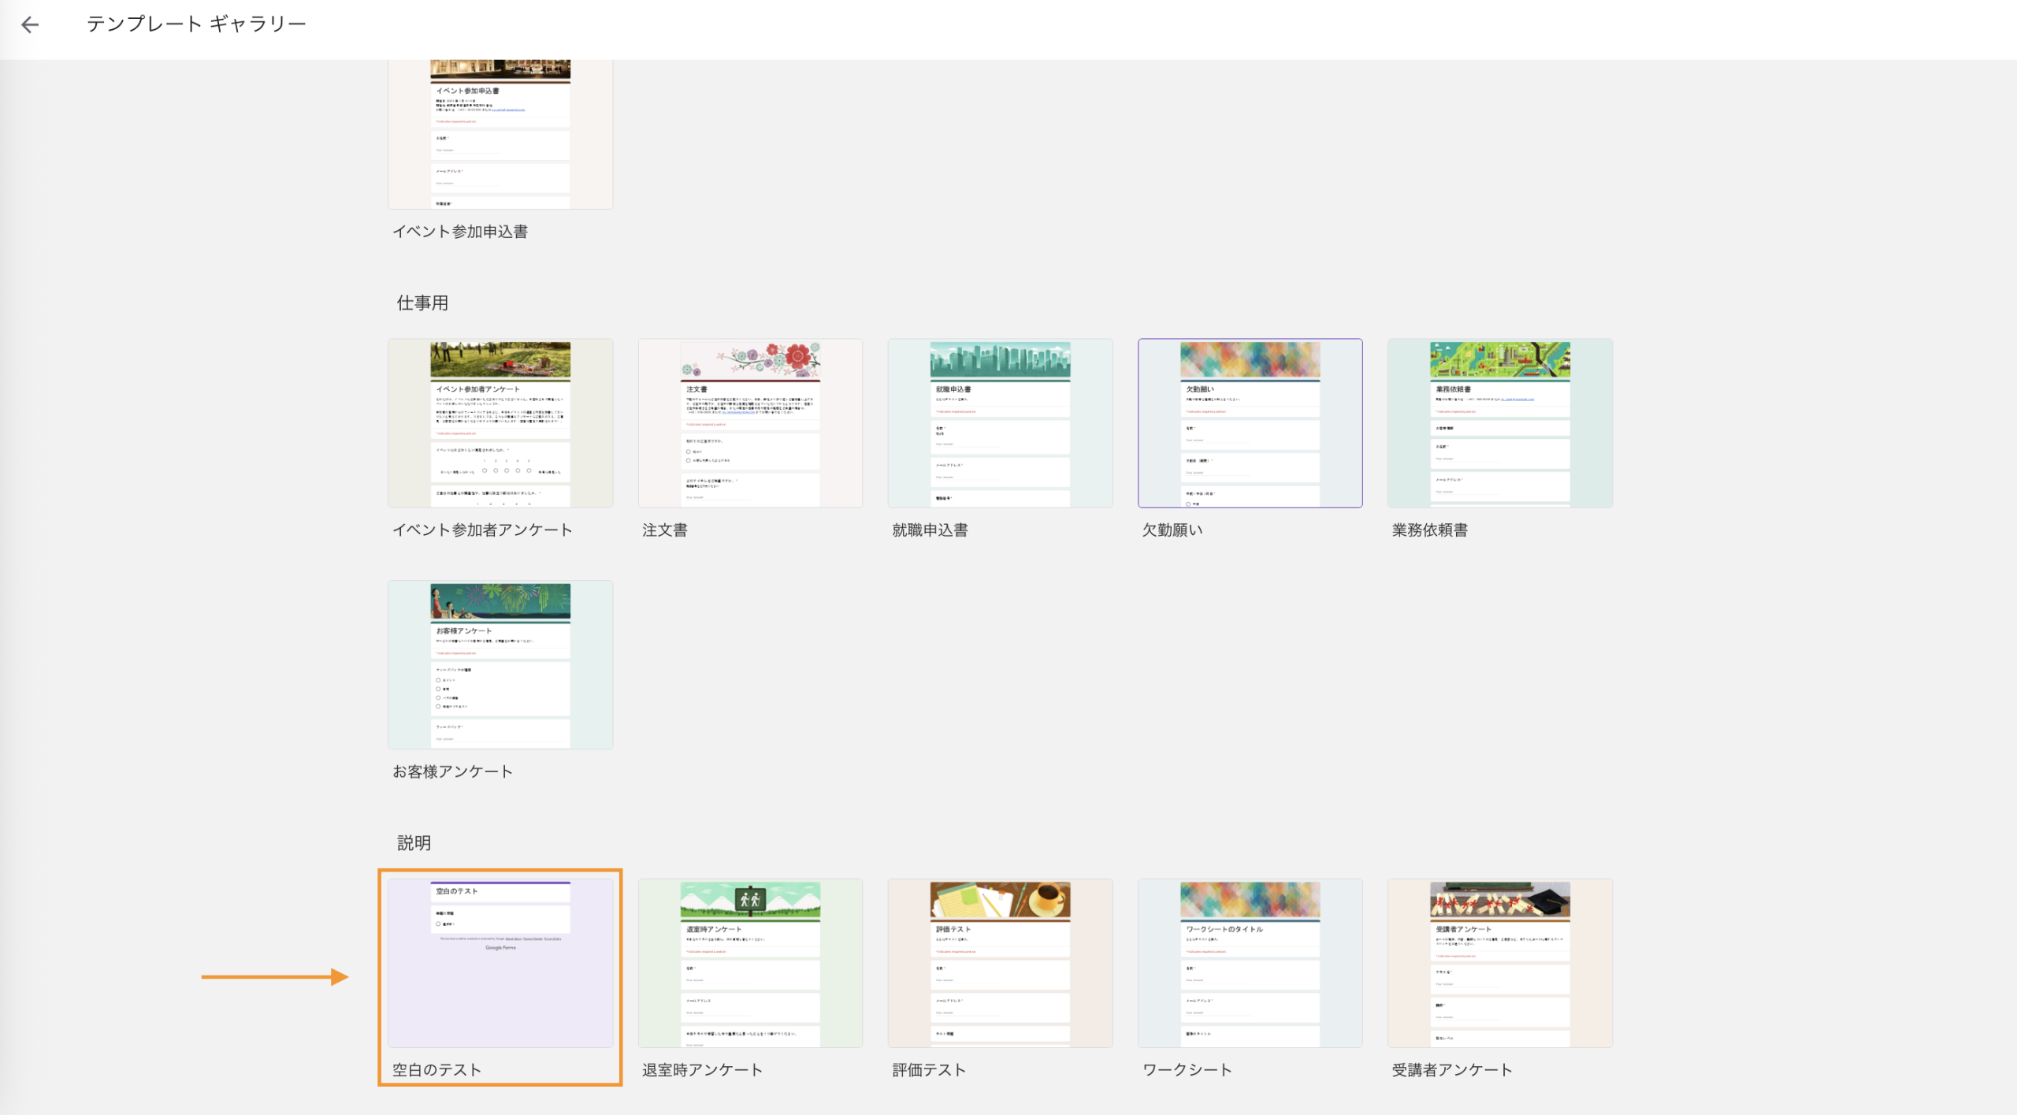The image size is (2017, 1115).
Task: Click the テンプレート ギャラリー header title
Action: point(197,24)
